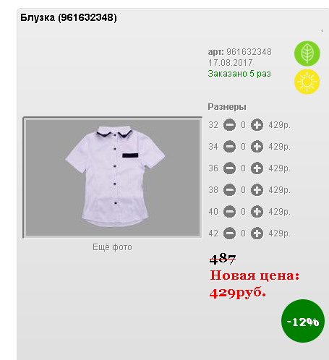Viewport: 329px width, 360px height.
Task: Increase quantity for size 42
Action: [257, 233]
